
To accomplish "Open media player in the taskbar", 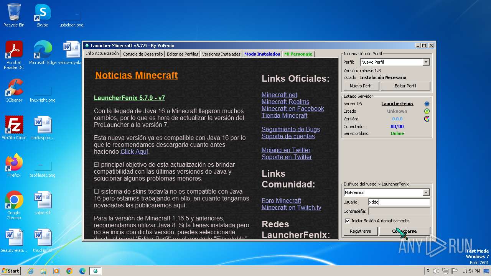I will tap(56, 271).
